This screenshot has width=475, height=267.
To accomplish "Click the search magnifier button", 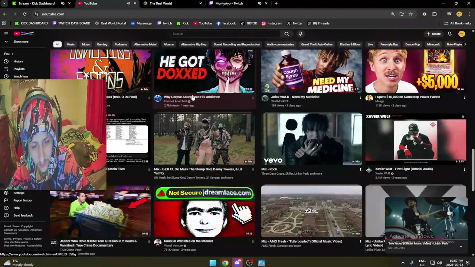I will click(286, 34).
